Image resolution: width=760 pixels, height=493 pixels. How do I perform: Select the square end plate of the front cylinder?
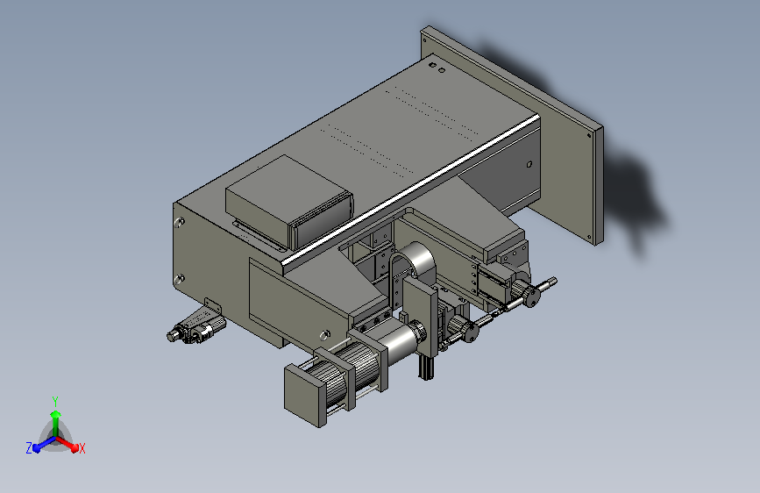pos(304,395)
